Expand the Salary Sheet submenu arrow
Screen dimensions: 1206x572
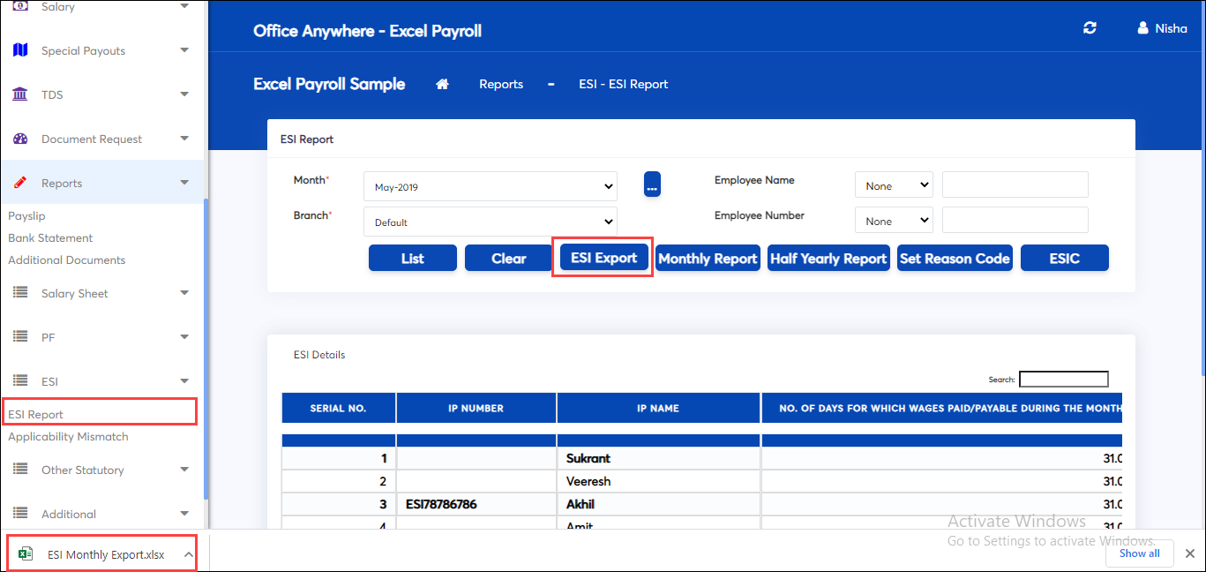click(184, 293)
